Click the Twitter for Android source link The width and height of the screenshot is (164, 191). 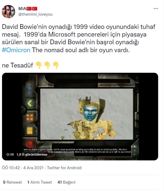(64, 168)
